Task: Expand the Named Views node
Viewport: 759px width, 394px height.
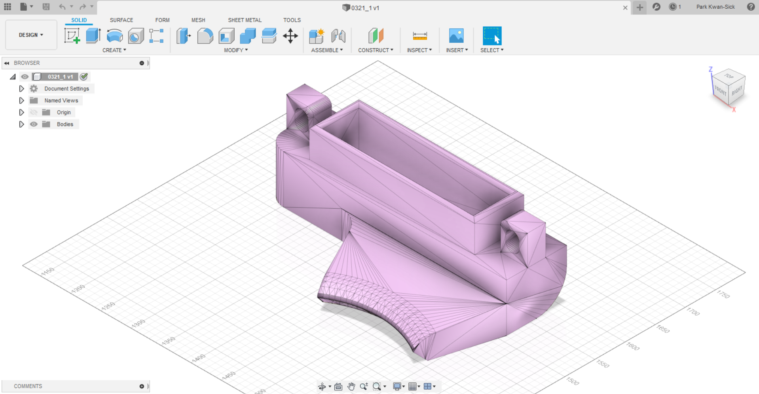Action: coord(21,100)
